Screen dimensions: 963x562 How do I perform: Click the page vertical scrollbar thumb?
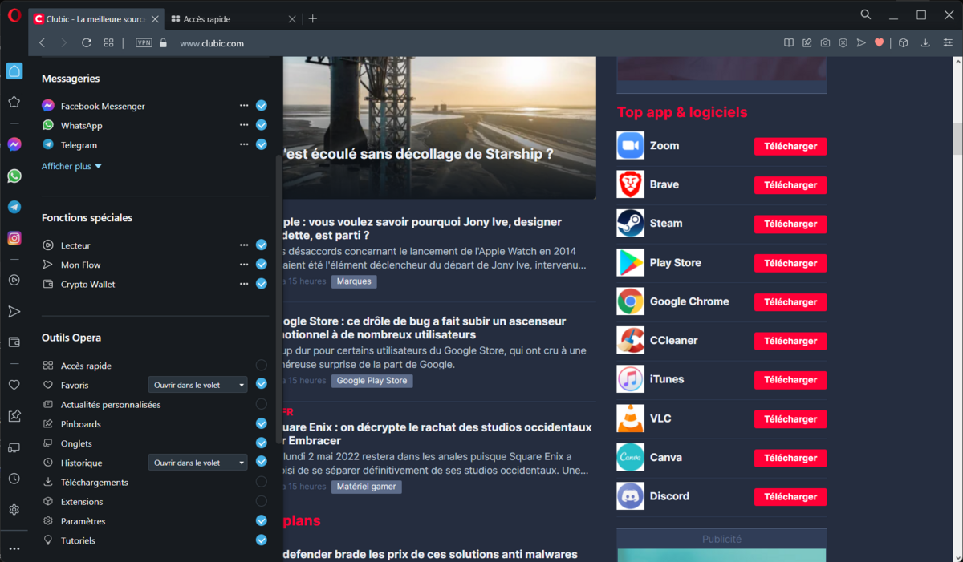[x=957, y=138]
